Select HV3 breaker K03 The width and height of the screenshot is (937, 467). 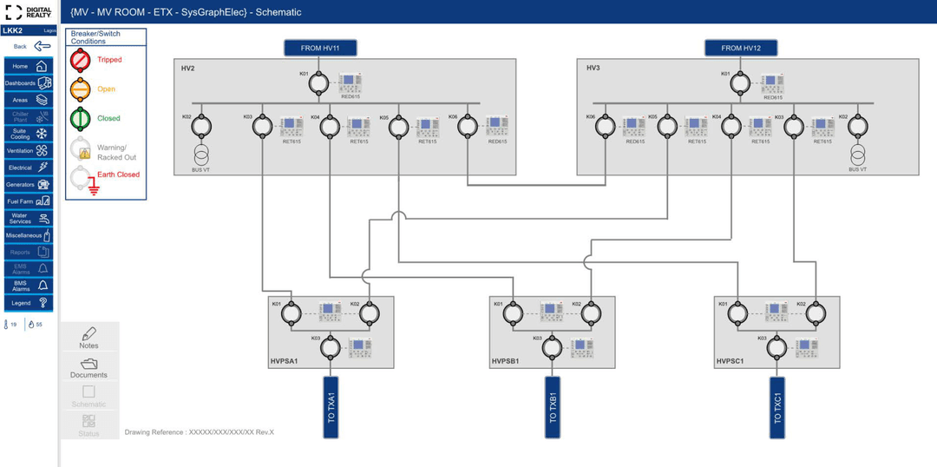click(794, 126)
